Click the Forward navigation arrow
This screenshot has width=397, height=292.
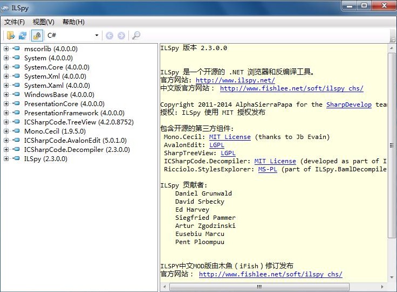121,36
